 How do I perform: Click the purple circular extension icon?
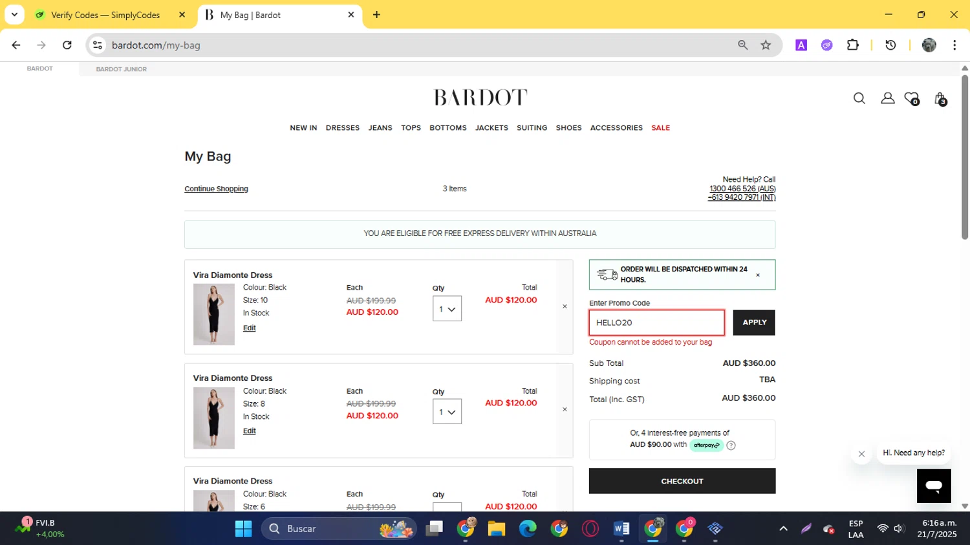click(826, 45)
